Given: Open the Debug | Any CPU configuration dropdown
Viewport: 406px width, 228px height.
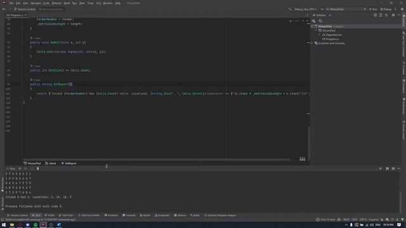Looking at the screenshot, I should coord(306,9).
